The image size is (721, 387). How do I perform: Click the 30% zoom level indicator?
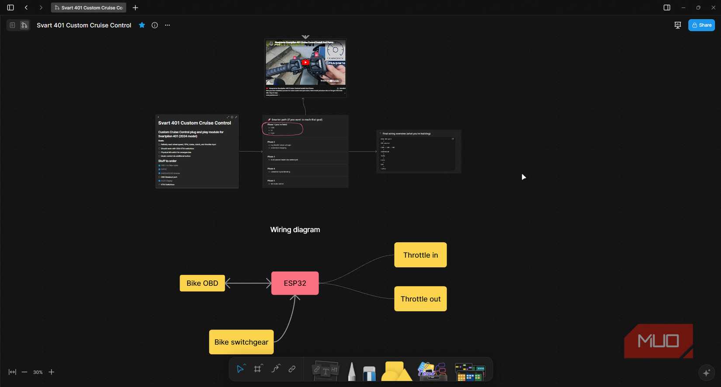(38, 372)
